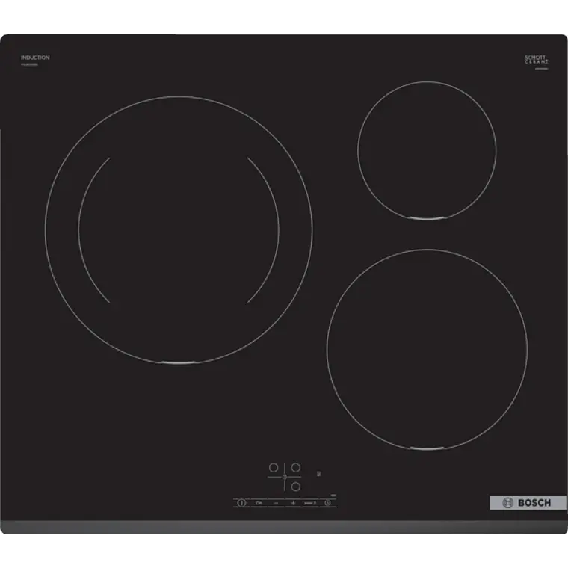This screenshot has width=568, height=568.
Task: Tap the minus power-level key
Action: click(276, 503)
